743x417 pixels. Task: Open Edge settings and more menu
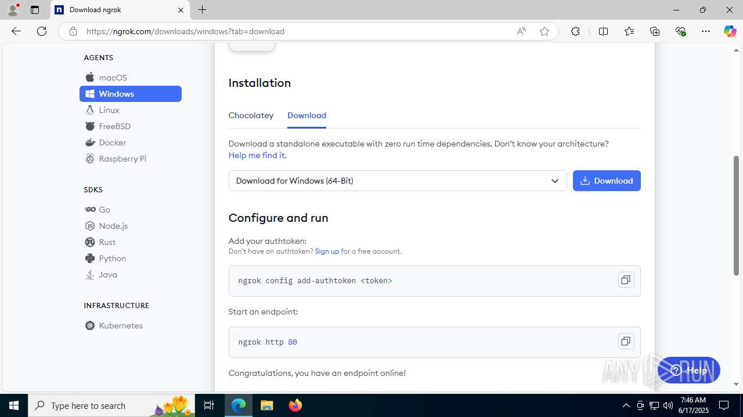(706, 31)
